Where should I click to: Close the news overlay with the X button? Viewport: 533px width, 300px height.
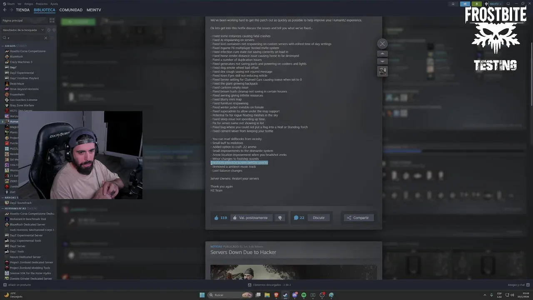coord(382,44)
